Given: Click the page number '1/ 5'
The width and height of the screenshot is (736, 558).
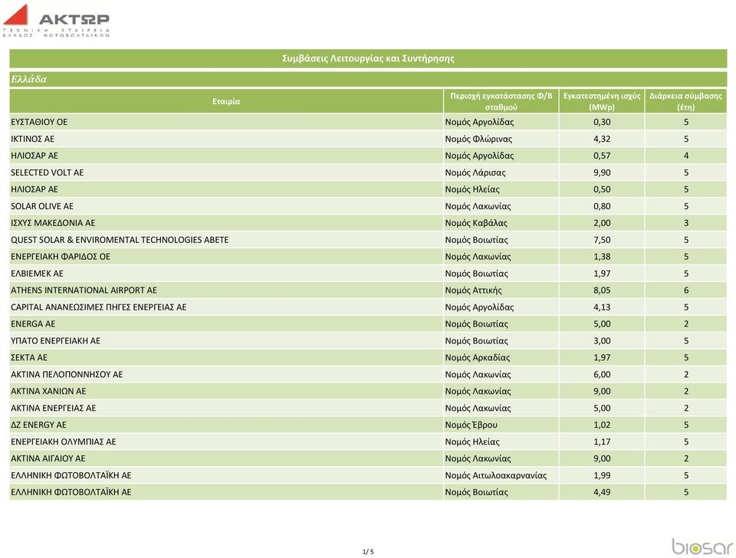Looking at the screenshot, I should coord(368,552).
